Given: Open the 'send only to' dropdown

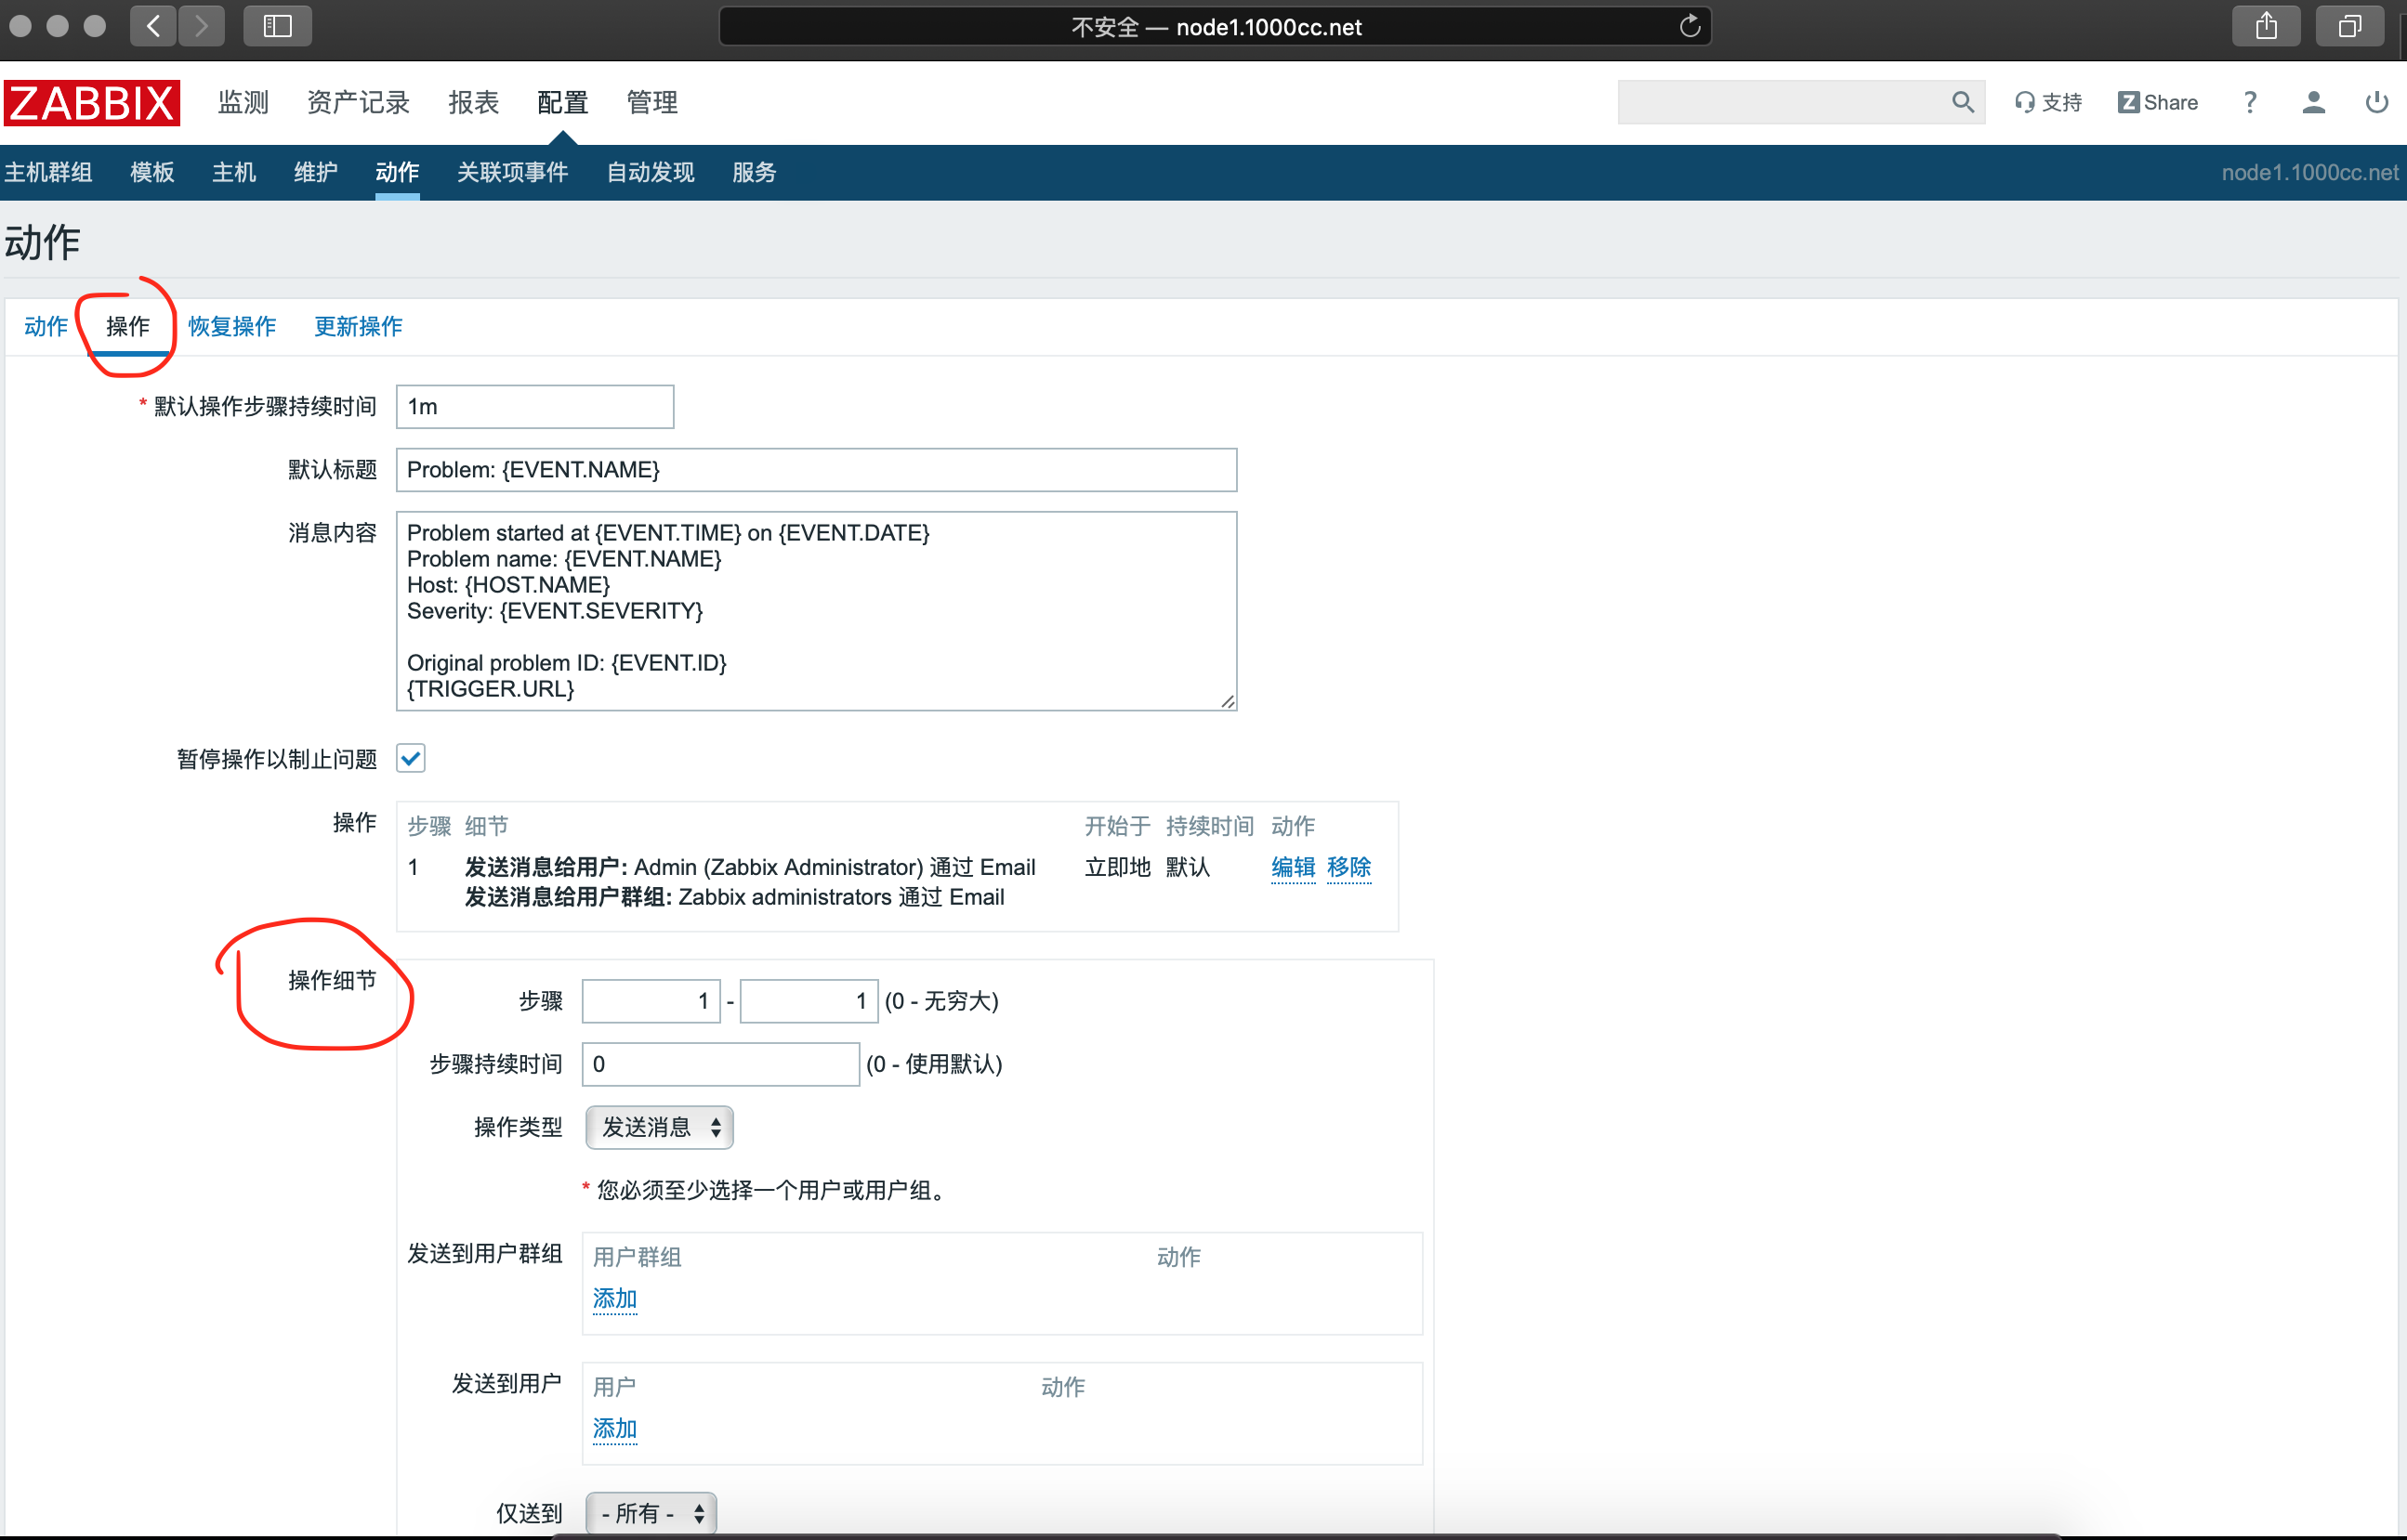Looking at the screenshot, I should pyautogui.click(x=651, y=1512).
